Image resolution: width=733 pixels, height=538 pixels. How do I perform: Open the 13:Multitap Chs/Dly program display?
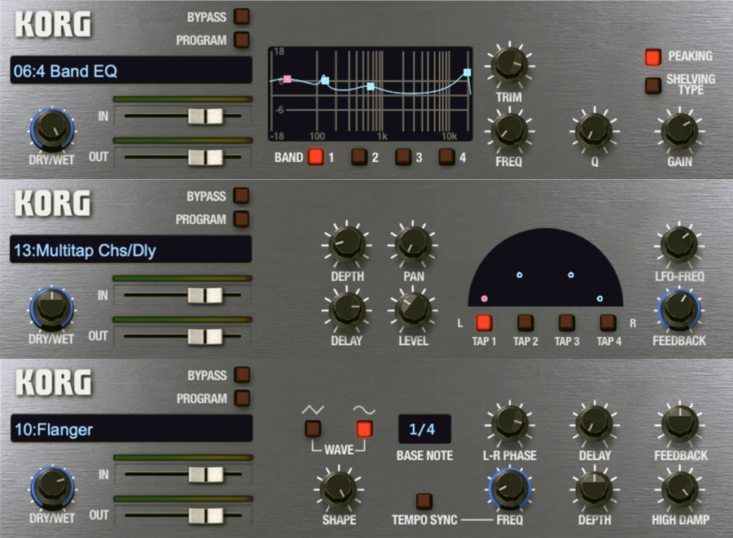click(x=131, y=249)
